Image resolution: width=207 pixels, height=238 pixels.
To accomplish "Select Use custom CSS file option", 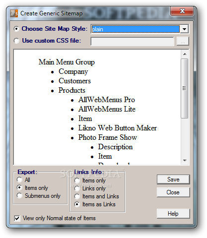I will click(x=16, y=41).
